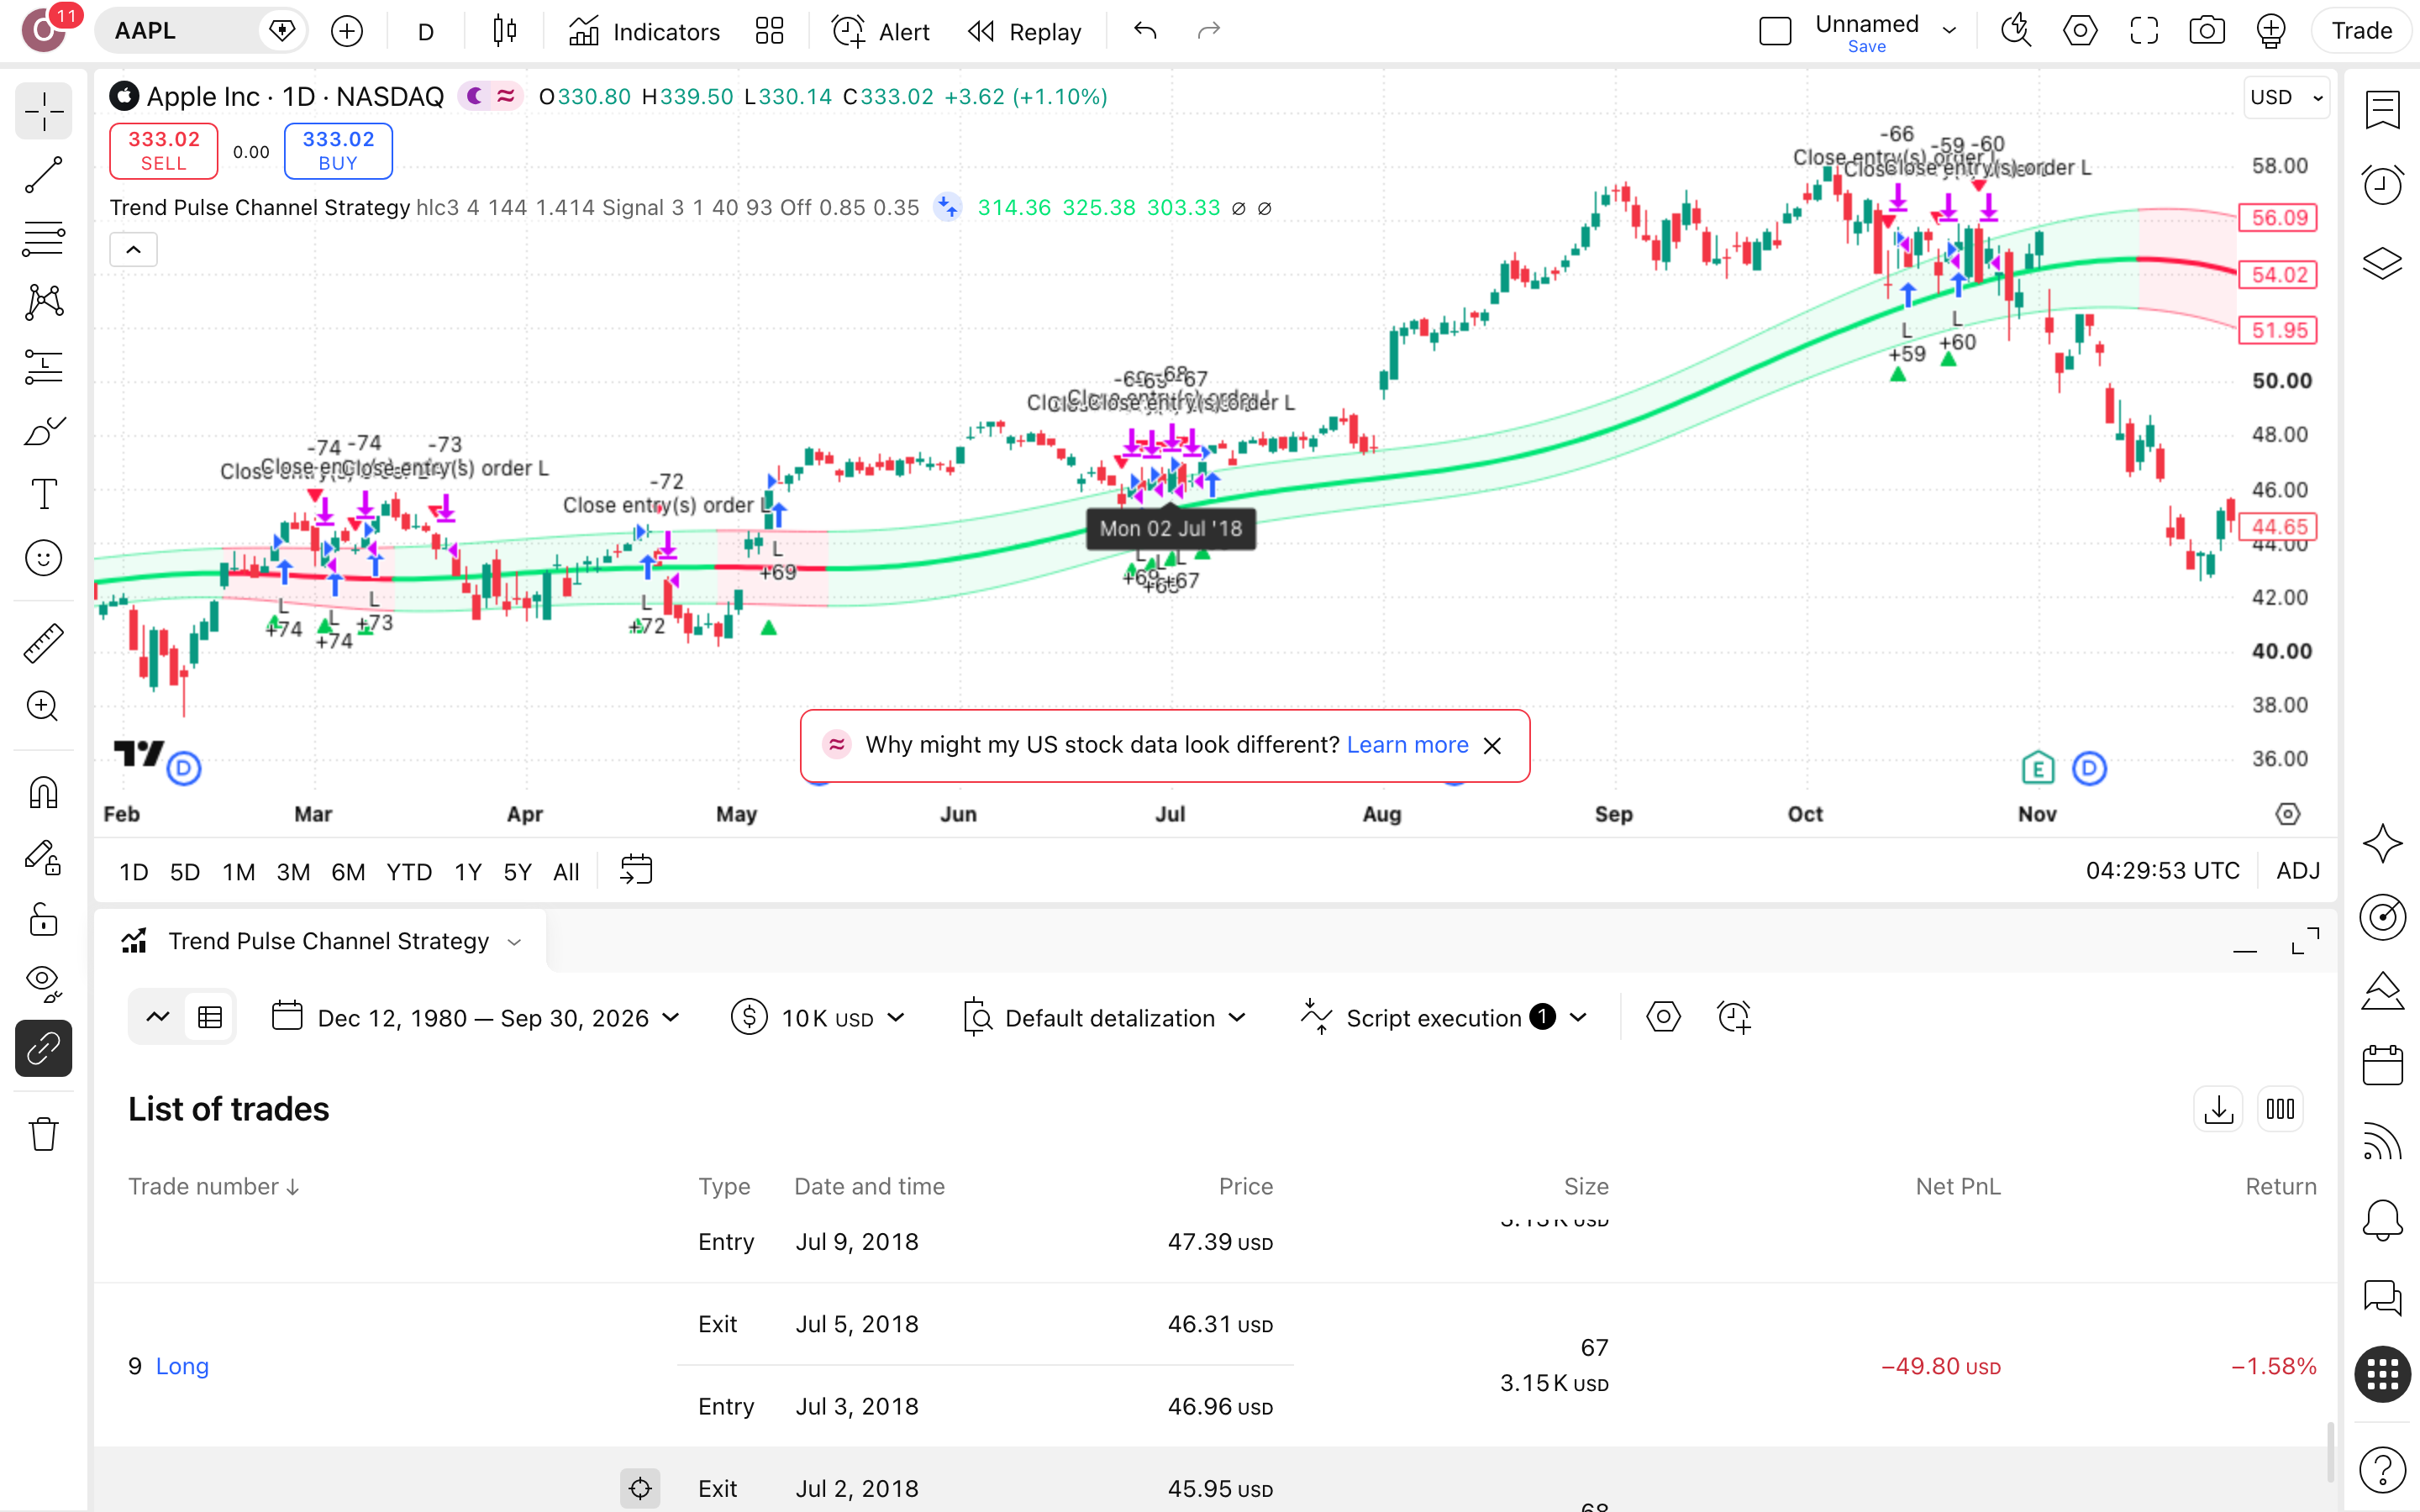Expand the USD currency dropdown
Screen dimensions: 2420x1512
coord(2286,97)
